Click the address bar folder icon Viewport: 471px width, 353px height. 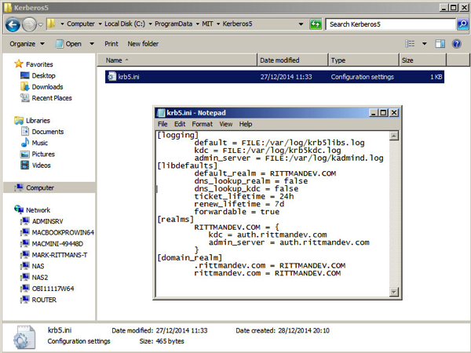point(51,24)
